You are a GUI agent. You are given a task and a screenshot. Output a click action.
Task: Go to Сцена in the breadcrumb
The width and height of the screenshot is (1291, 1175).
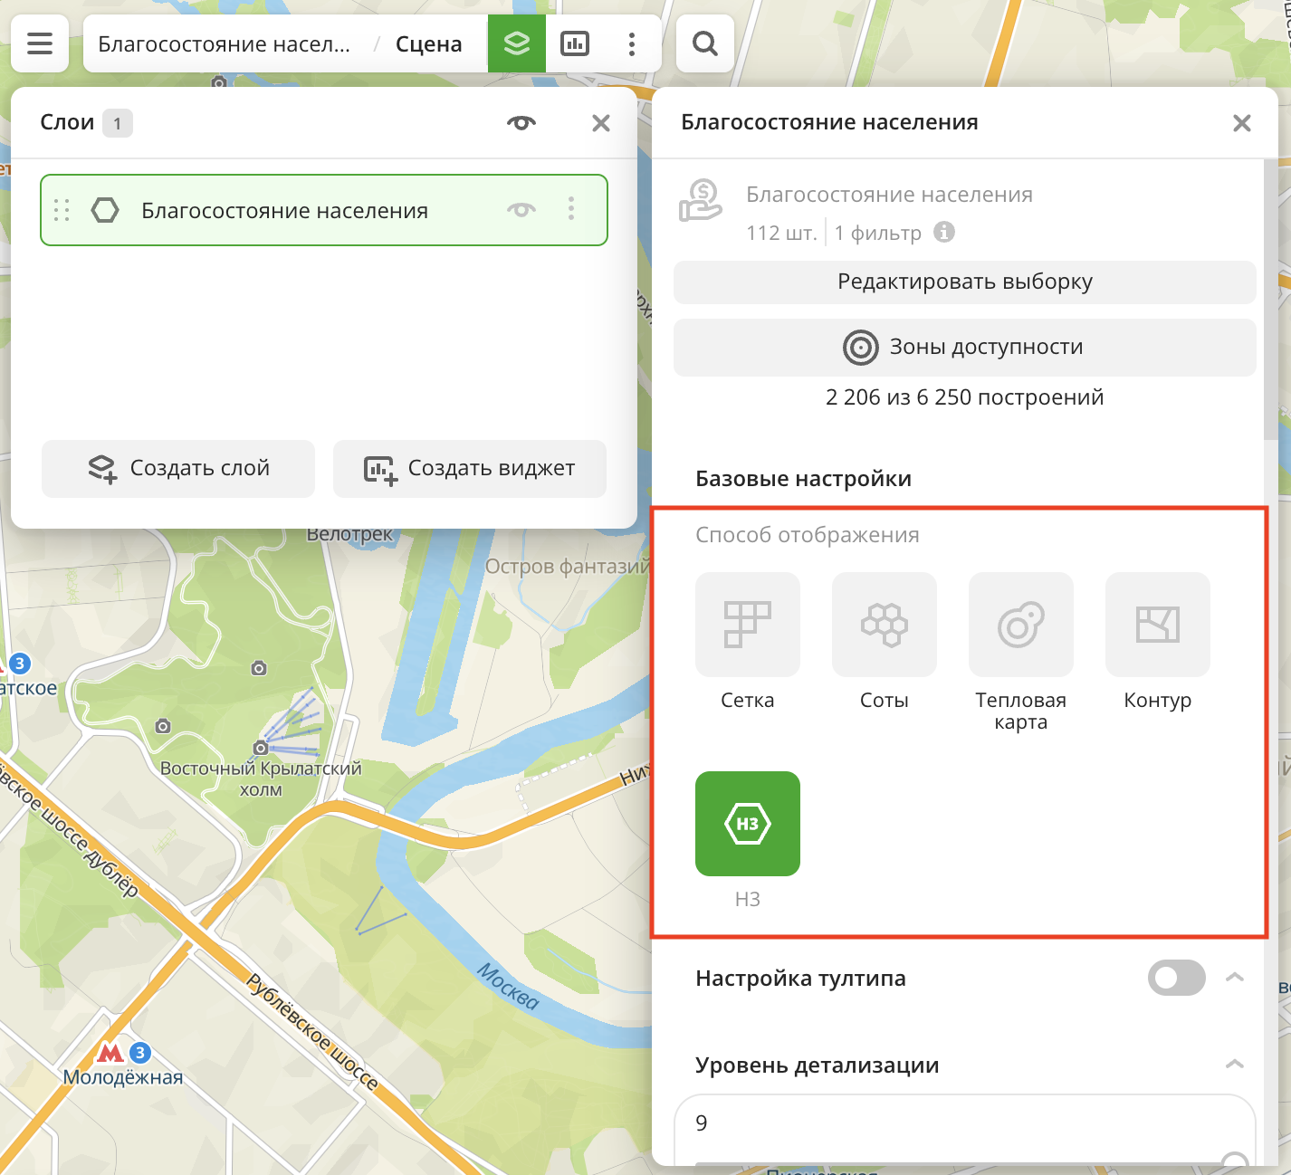pyautogui.click(x=428, y=44)
